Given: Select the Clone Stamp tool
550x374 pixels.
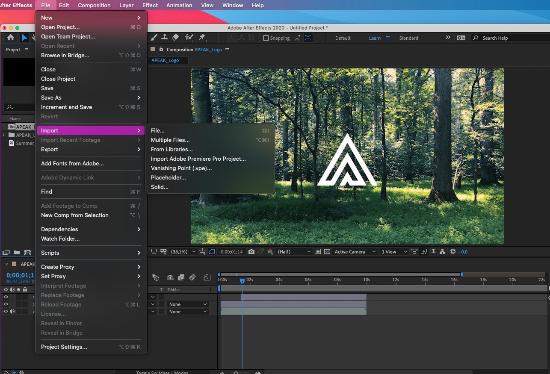Looking at the screenshot, I should click(165, 38).
